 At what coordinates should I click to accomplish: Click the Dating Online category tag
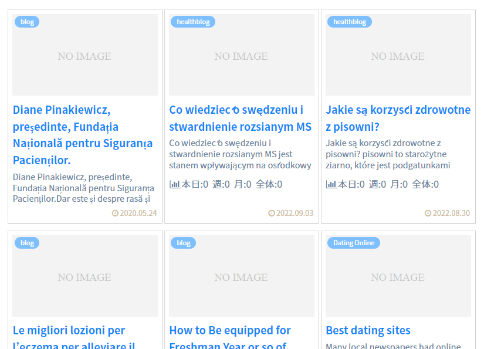coord(354,243)
